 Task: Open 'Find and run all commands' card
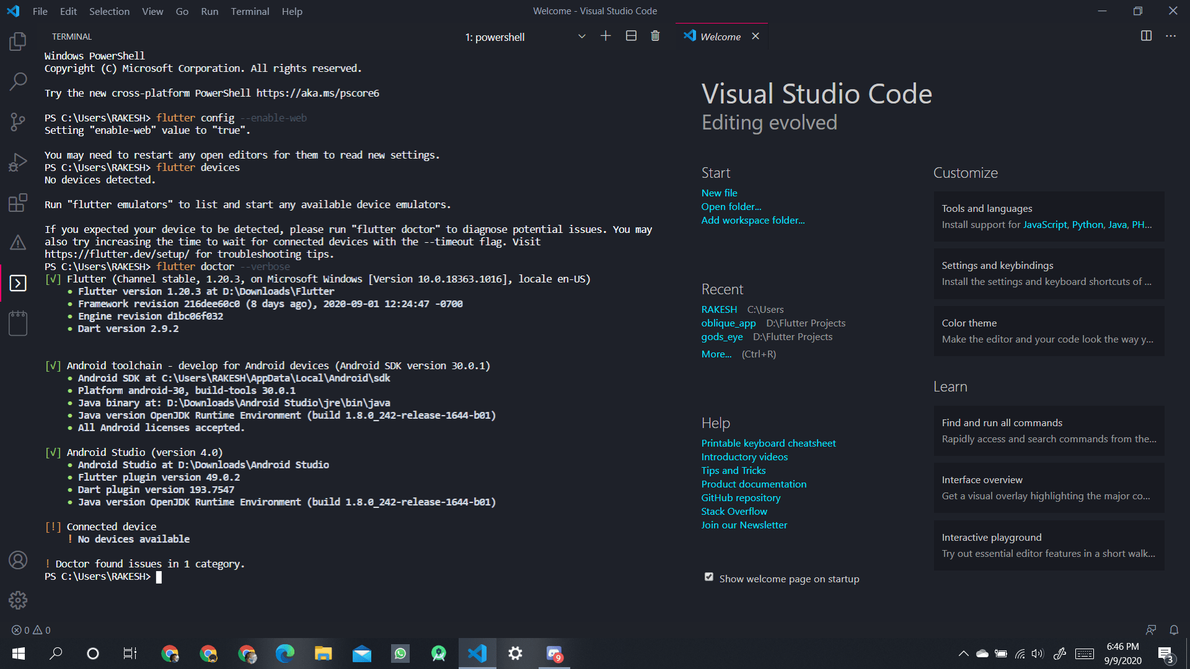1049,431
